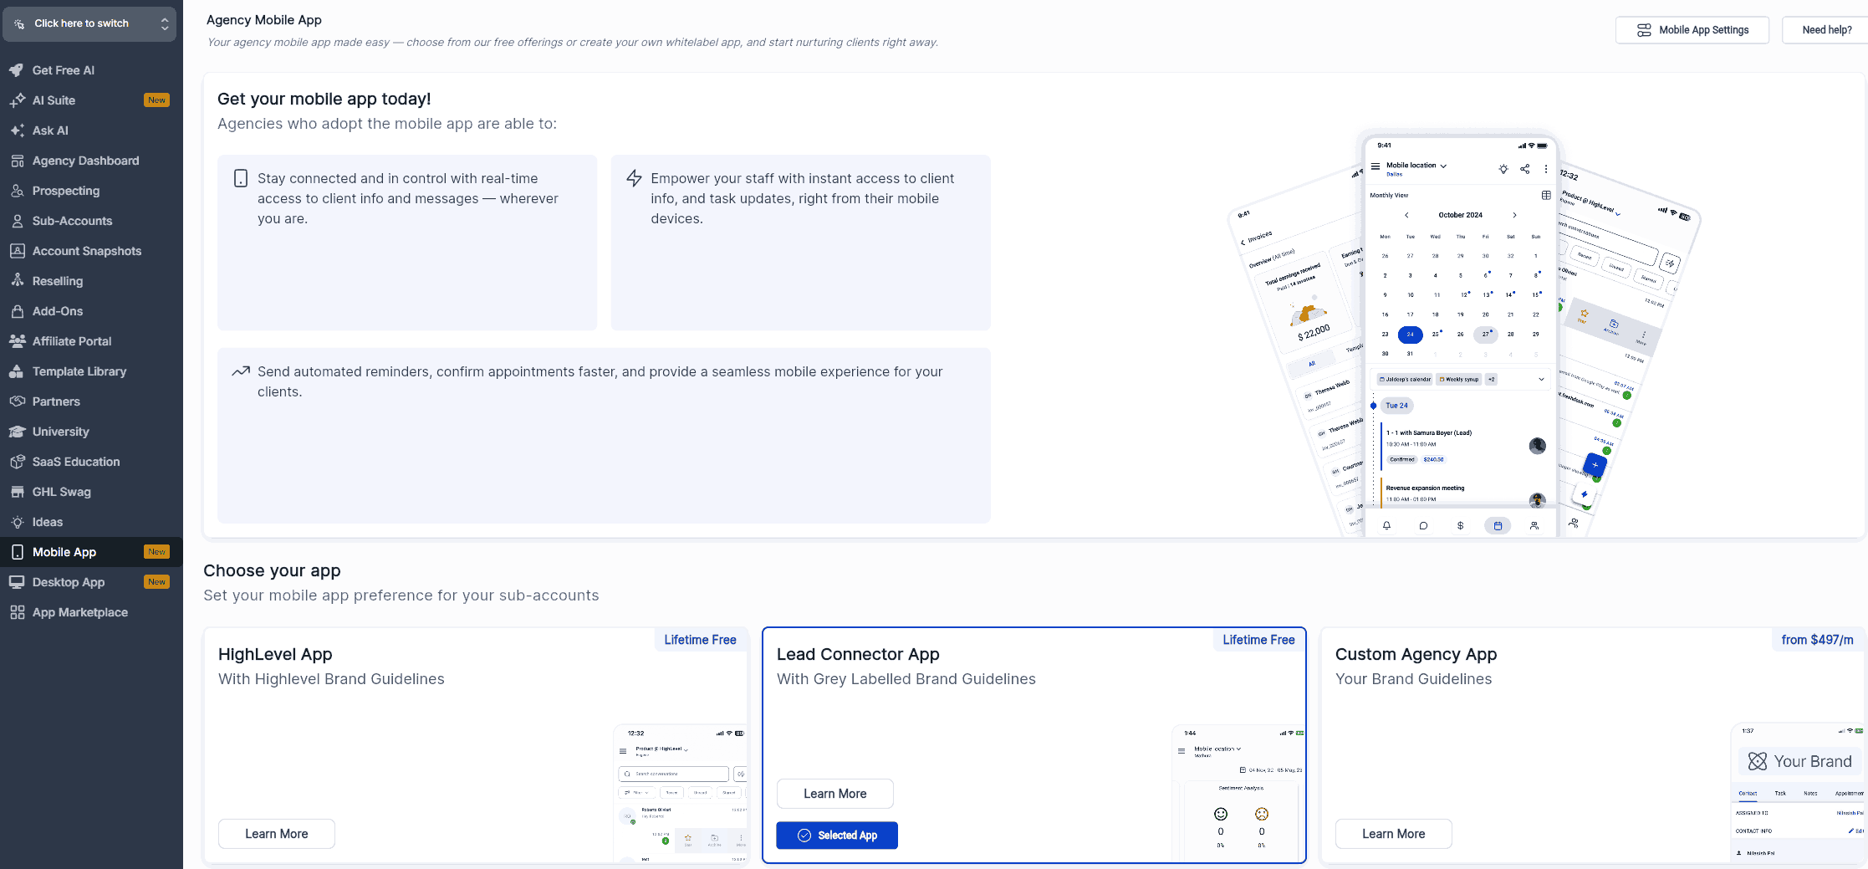1868x869 pixels.
Task: Click the Desktop App monitor icon
Action: 17,582
